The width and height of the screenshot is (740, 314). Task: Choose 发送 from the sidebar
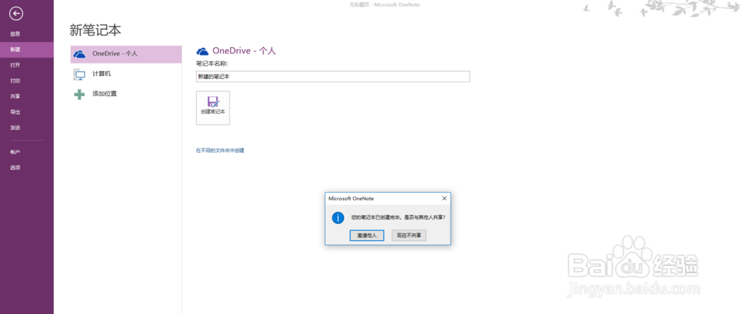[15, 128]
